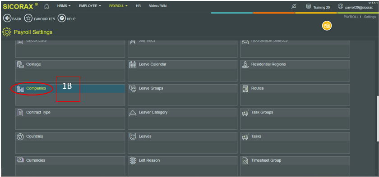
Task: Click the Routes bus icon
Action: click(245, 88)
